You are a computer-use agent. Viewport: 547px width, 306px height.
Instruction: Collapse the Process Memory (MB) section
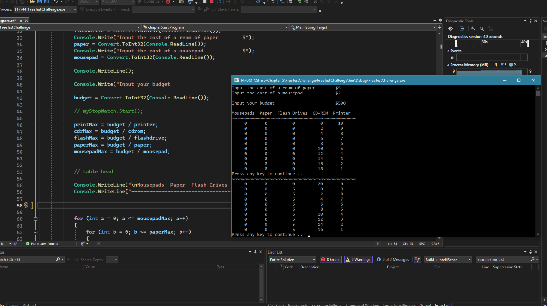click(x=448, y=65)
